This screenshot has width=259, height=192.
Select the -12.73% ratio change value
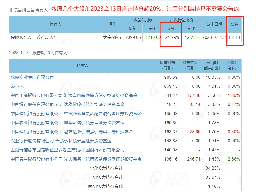[x=191, y=37]
